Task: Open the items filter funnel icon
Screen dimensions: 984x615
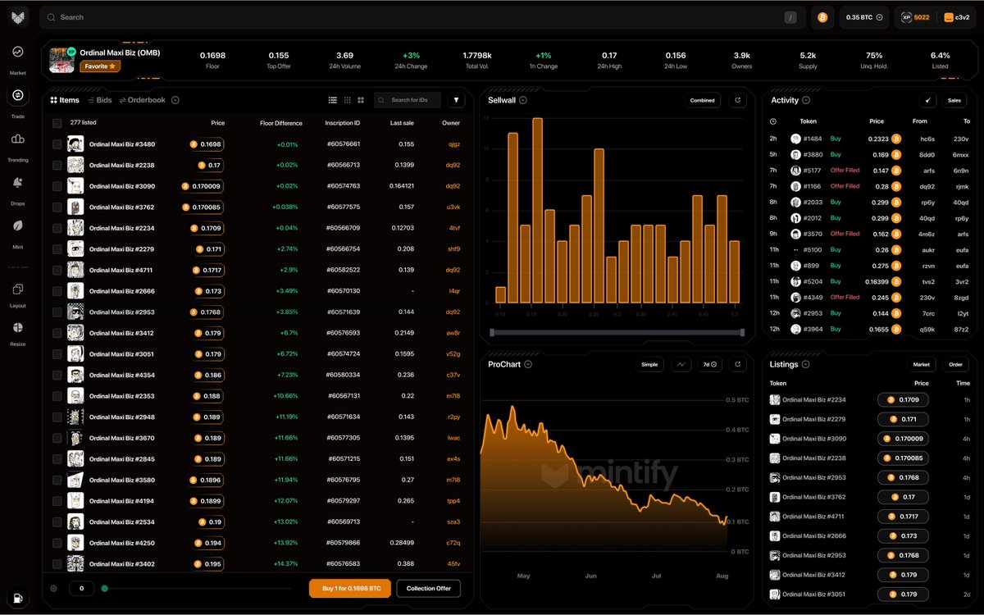Action: [458, 100]
